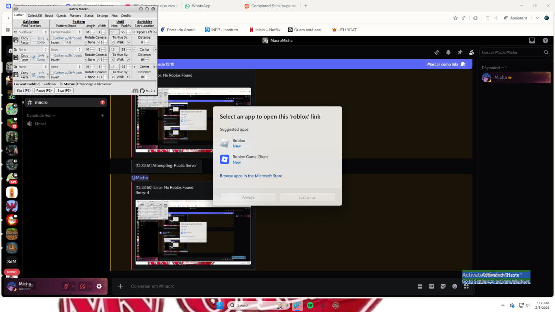The width and height of the screenshot is (555, 312).
Task: Click Browse apps in the Microsoft Store
Action: 250,175
